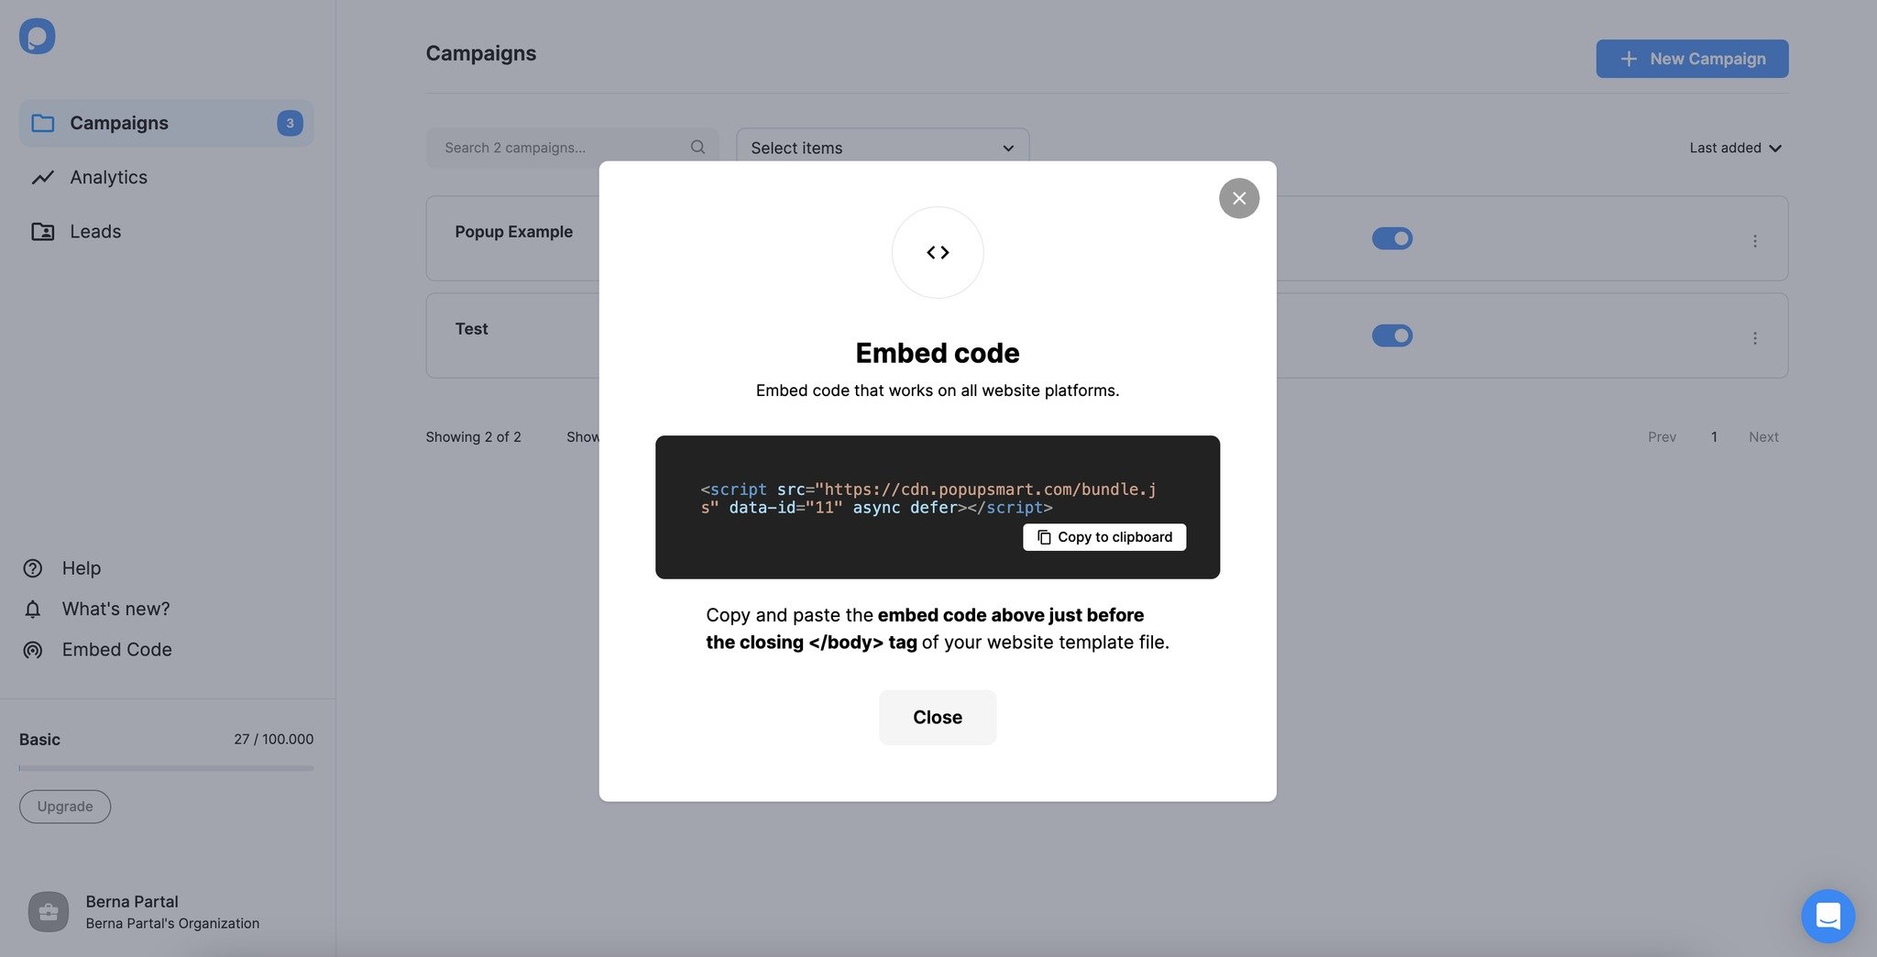Expand the Last added sort dropdown
The width and height of the screenshot is (1877, 957).
[1735, 147]
